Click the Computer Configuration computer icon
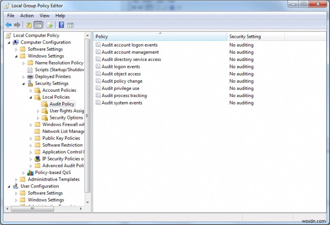 (16, 42)
